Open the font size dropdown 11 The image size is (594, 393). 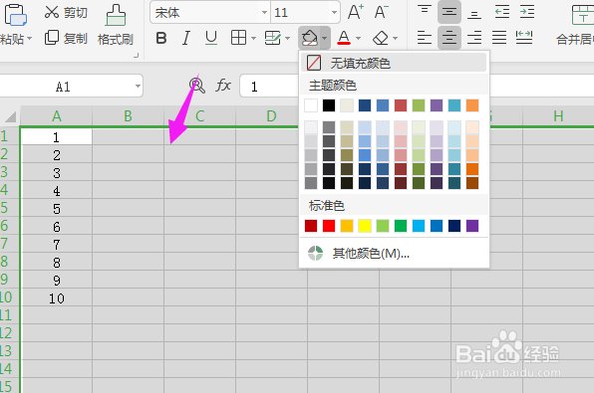tap(334, 13)
